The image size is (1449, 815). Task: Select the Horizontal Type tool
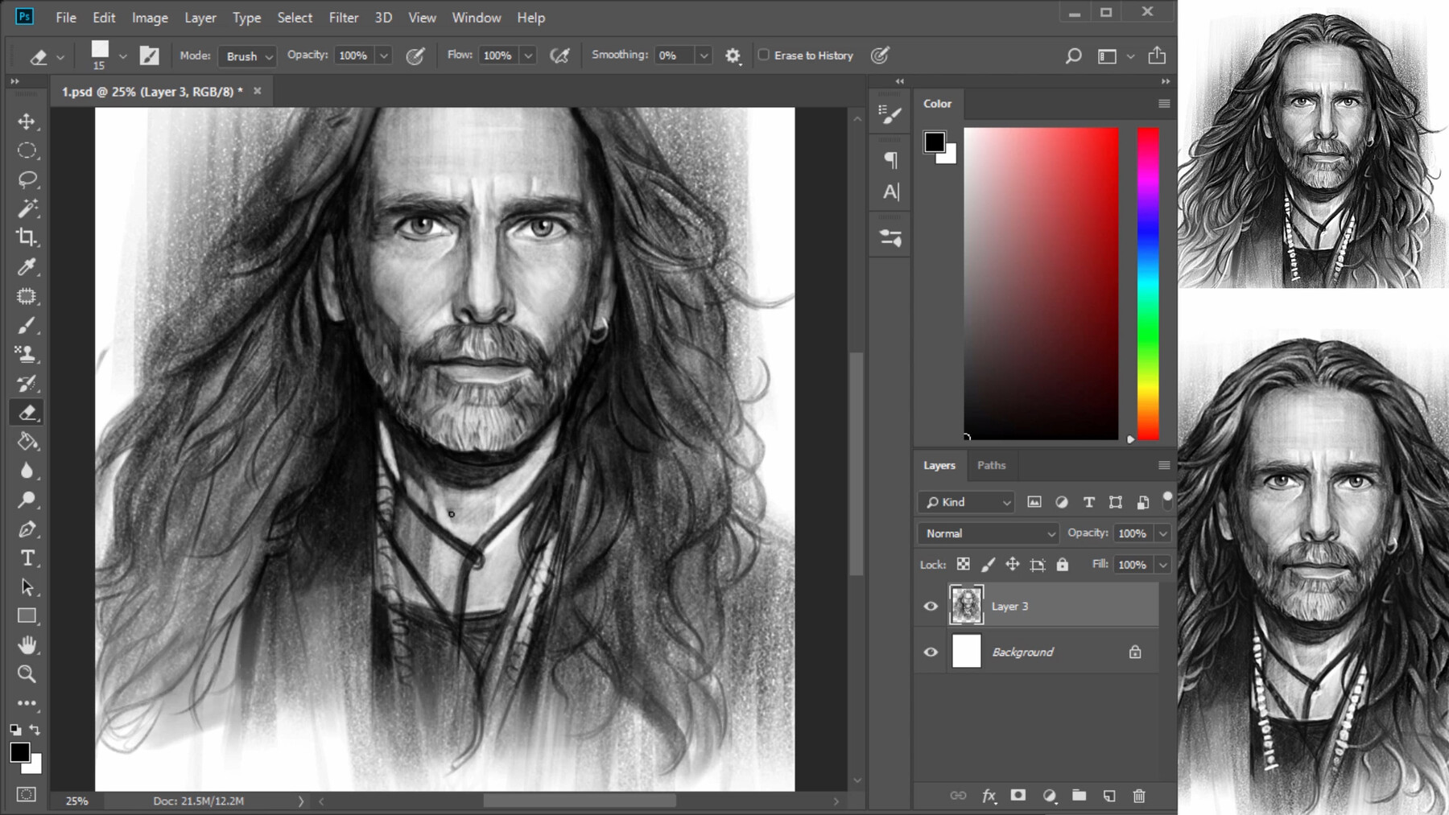[x=27, y=557]
